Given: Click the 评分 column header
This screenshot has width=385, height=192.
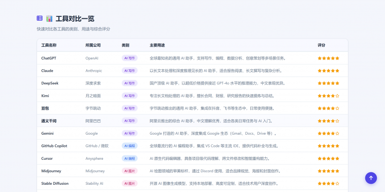Looking at the screenshot, I should 321,45.
